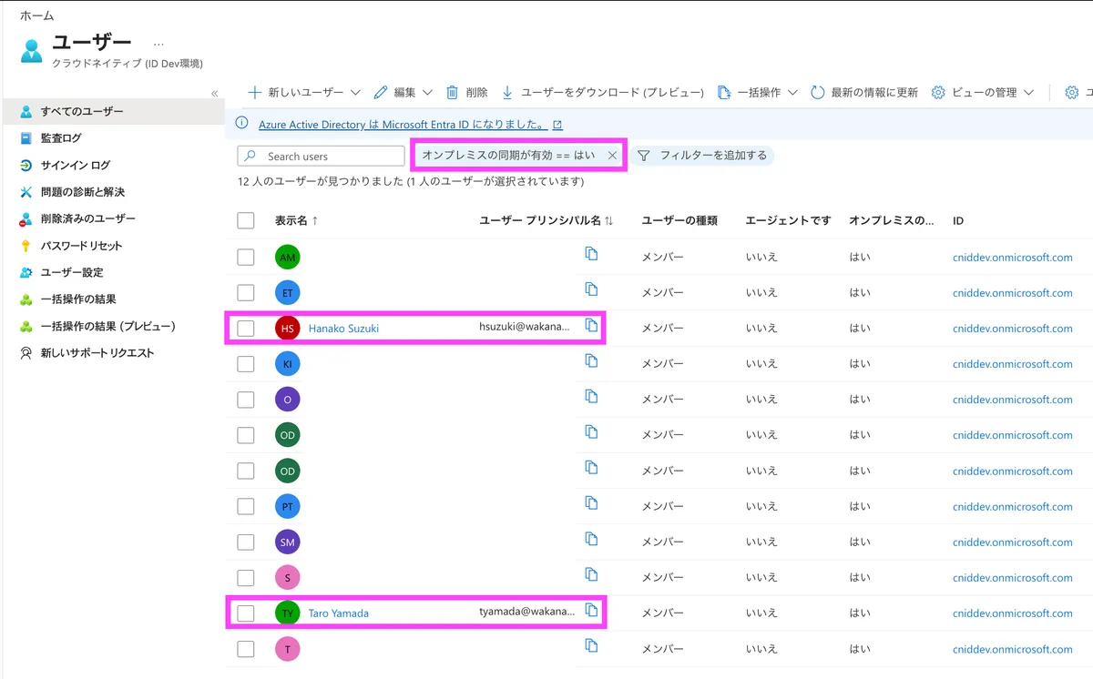The width and height of the screenshot is (1093, 679).
Task: Copy Hanako Suzuki's user principal name
Action: pos(591,326)
